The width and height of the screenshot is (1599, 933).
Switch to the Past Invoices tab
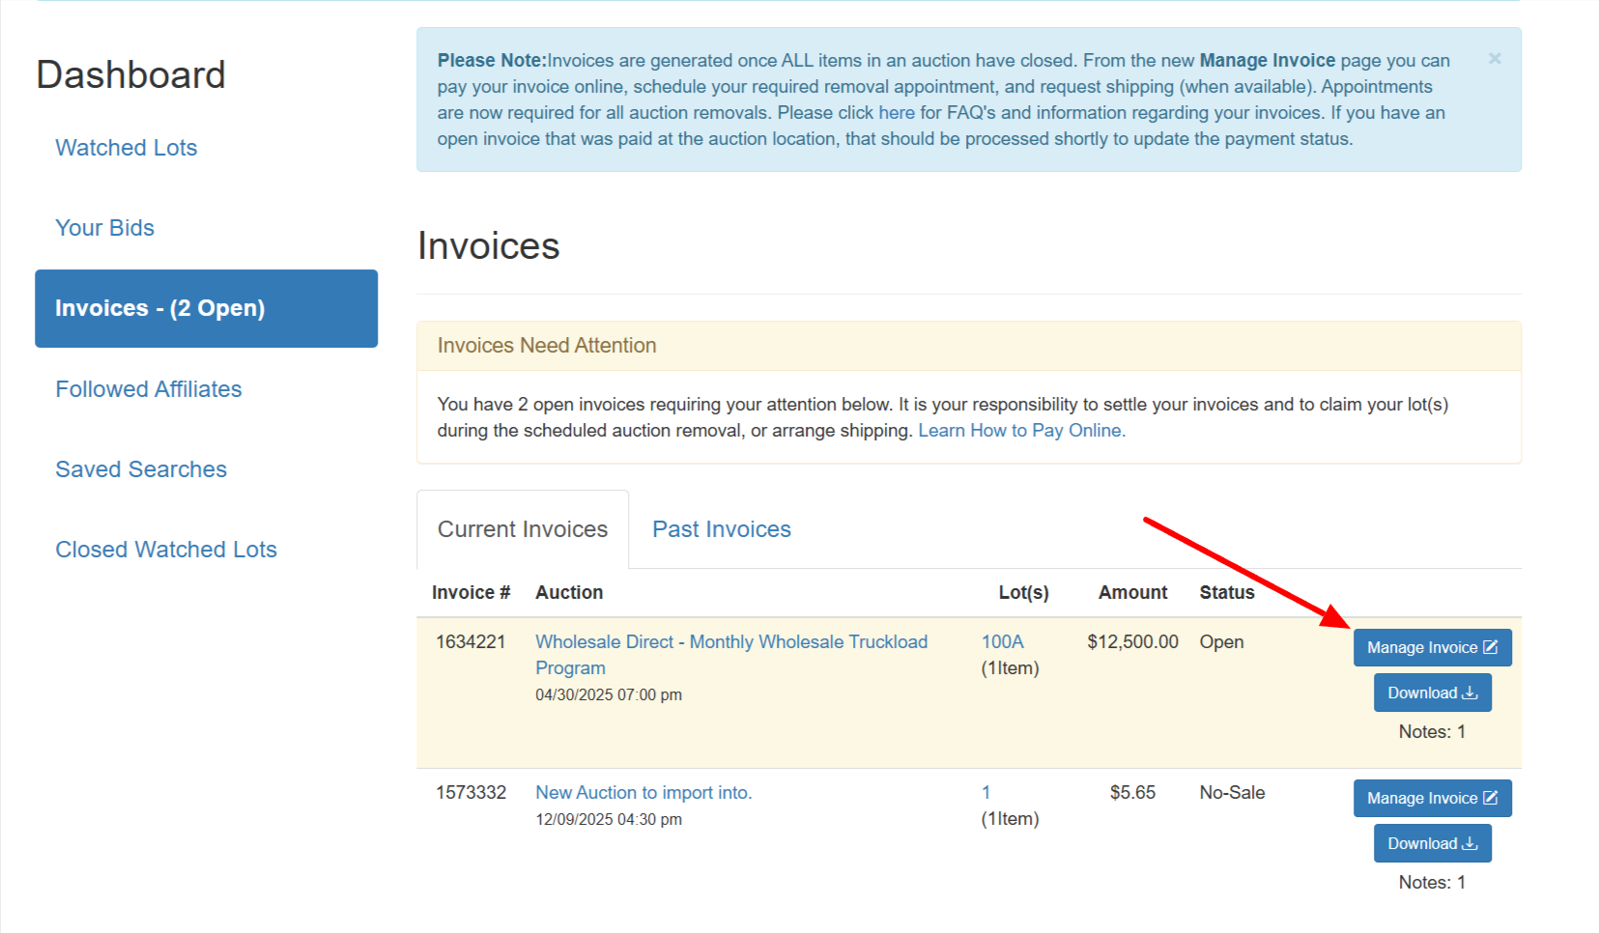(x=721, y=529)
